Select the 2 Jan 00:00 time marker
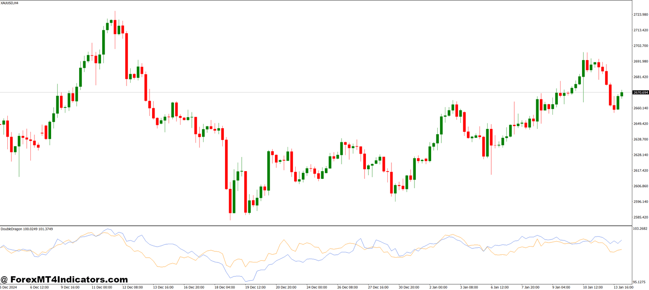 pos(438,287)
